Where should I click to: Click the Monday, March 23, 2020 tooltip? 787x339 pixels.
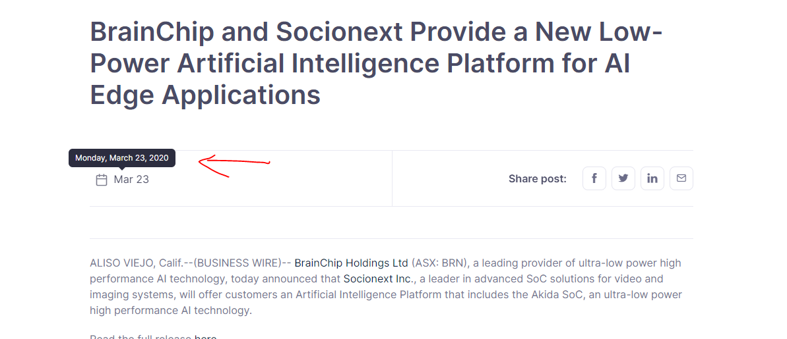pyautogui.click(x=122, y=158)
